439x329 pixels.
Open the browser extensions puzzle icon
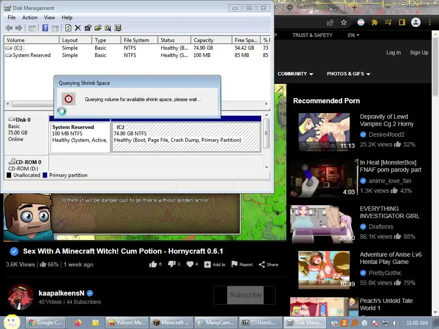coord(375,22)
